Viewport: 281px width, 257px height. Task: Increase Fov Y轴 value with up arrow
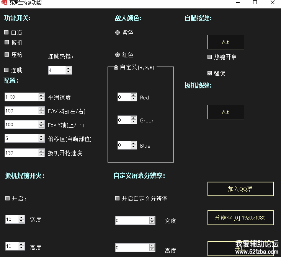41,123
